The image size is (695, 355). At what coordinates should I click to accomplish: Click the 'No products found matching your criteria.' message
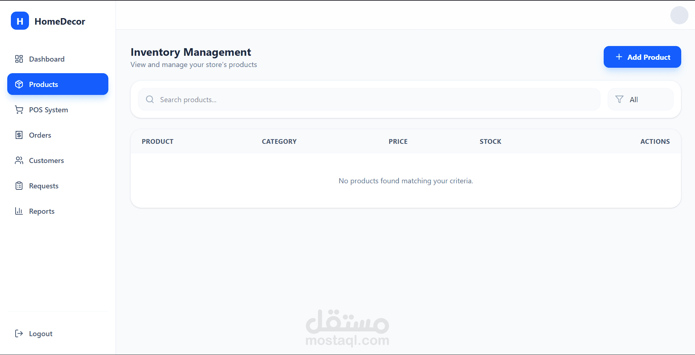(x=406, y=181)
